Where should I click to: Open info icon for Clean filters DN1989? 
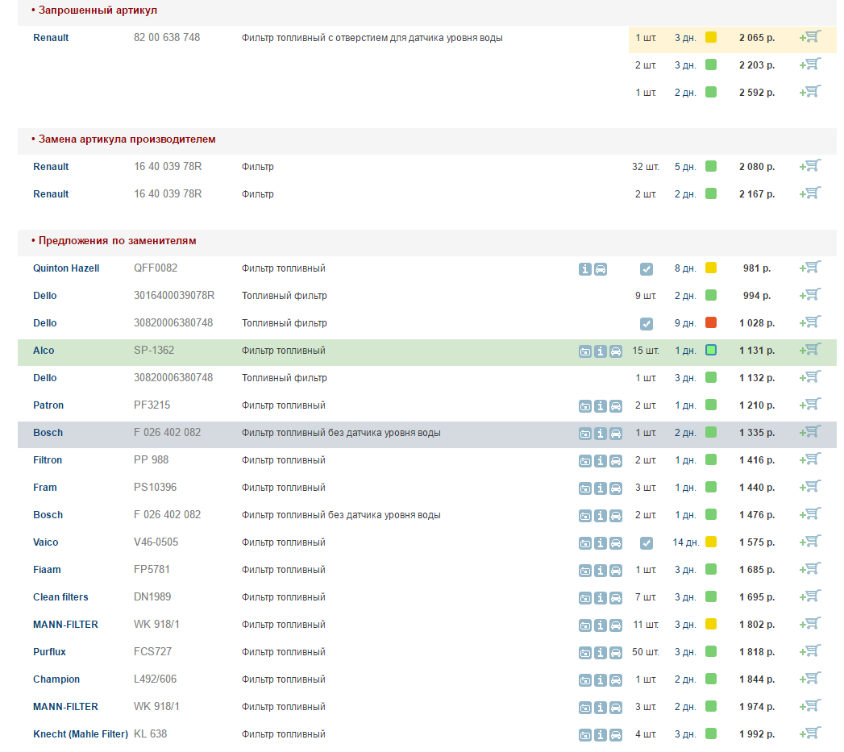(x=601, y=598)
